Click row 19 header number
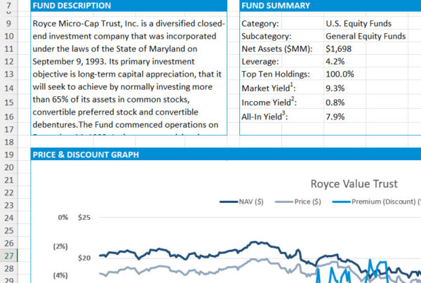 click(x=14, y=154)
